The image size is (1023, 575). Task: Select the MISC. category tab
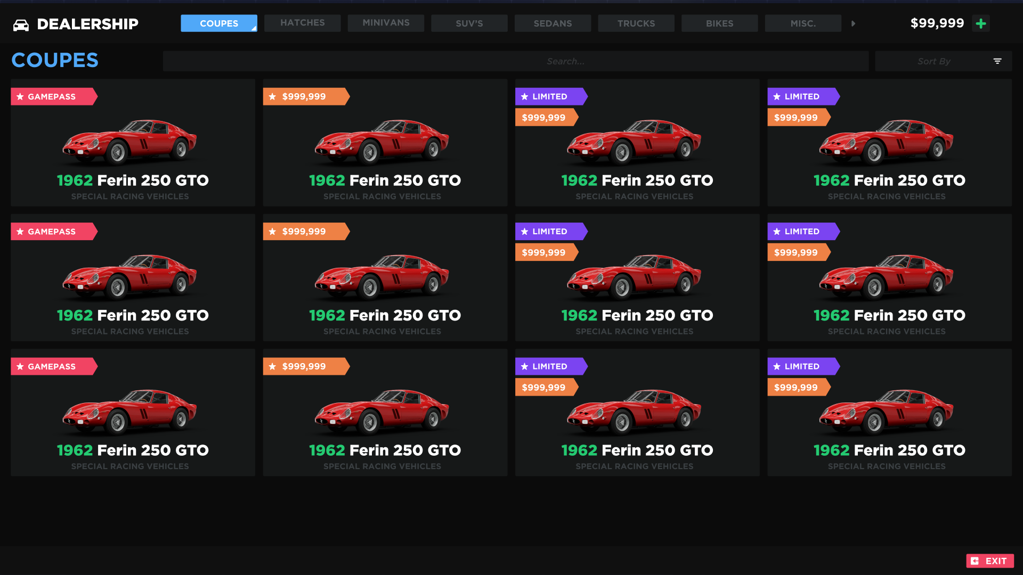(x=802, y=23)
